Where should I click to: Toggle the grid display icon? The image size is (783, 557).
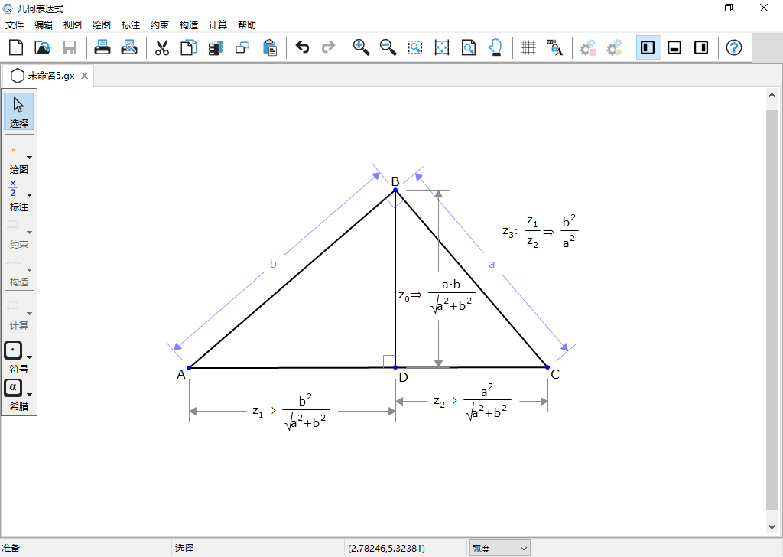[x=528, y=47]
